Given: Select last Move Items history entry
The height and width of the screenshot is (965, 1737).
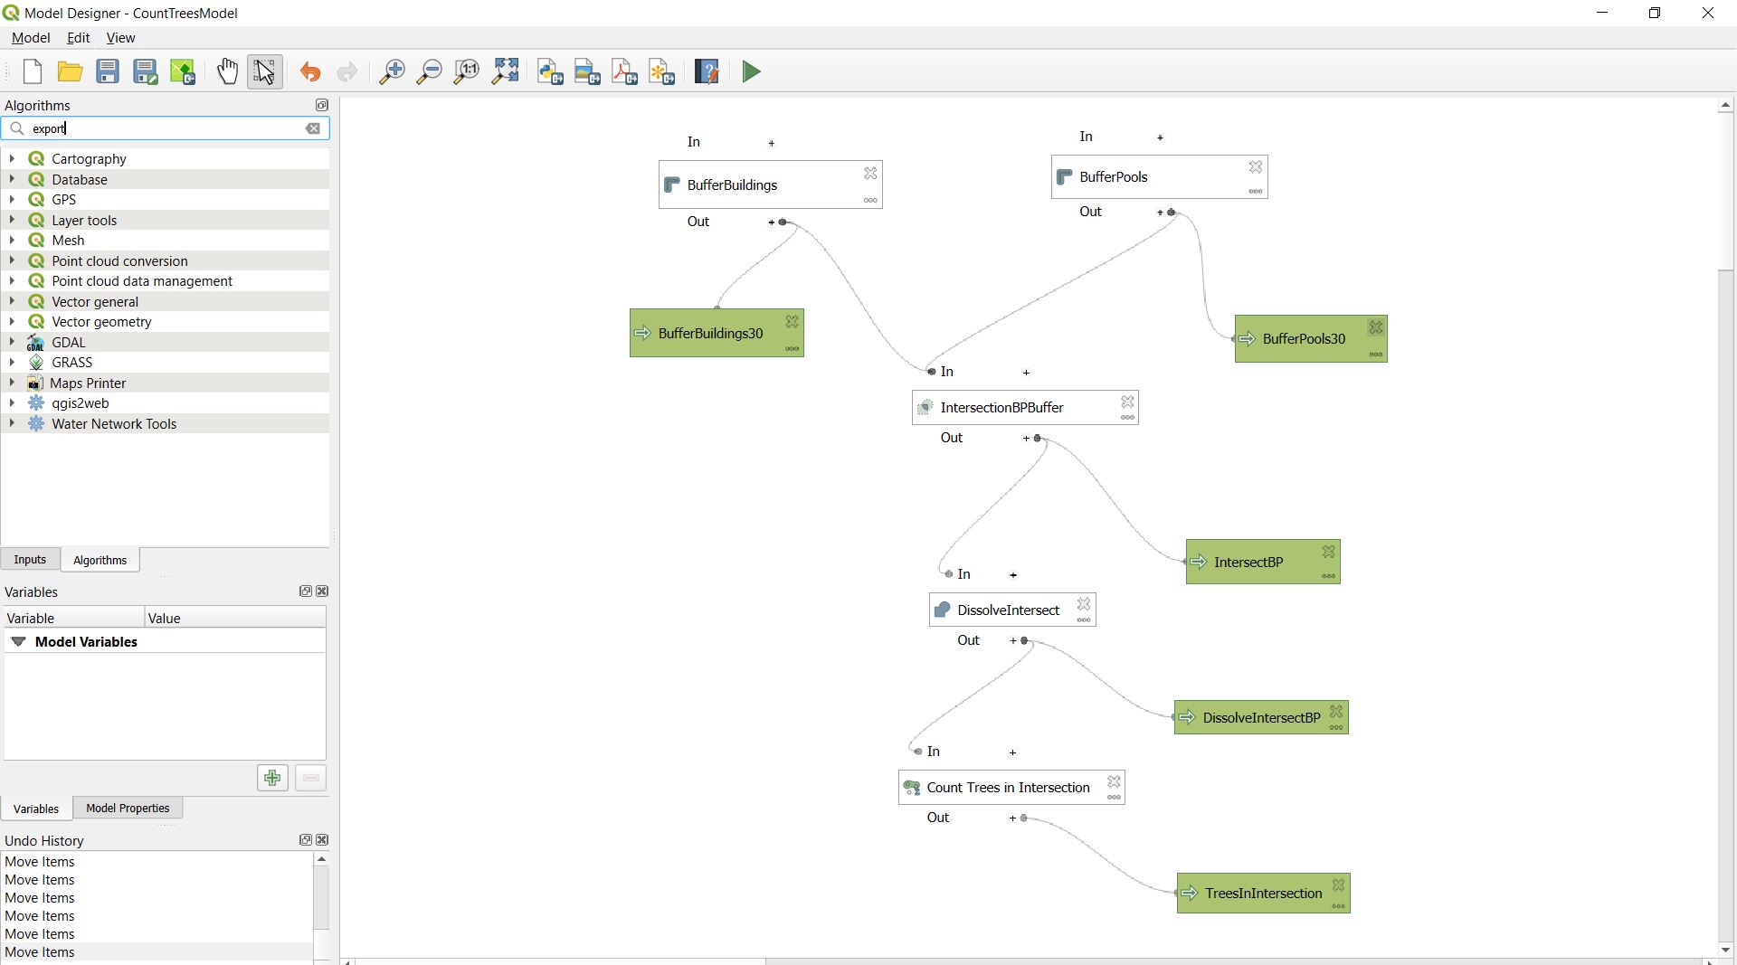Looking at the screenshot, I should pyautogui.click(x=157, y=951).
